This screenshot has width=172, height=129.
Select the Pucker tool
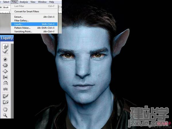(x=5, y=65)
